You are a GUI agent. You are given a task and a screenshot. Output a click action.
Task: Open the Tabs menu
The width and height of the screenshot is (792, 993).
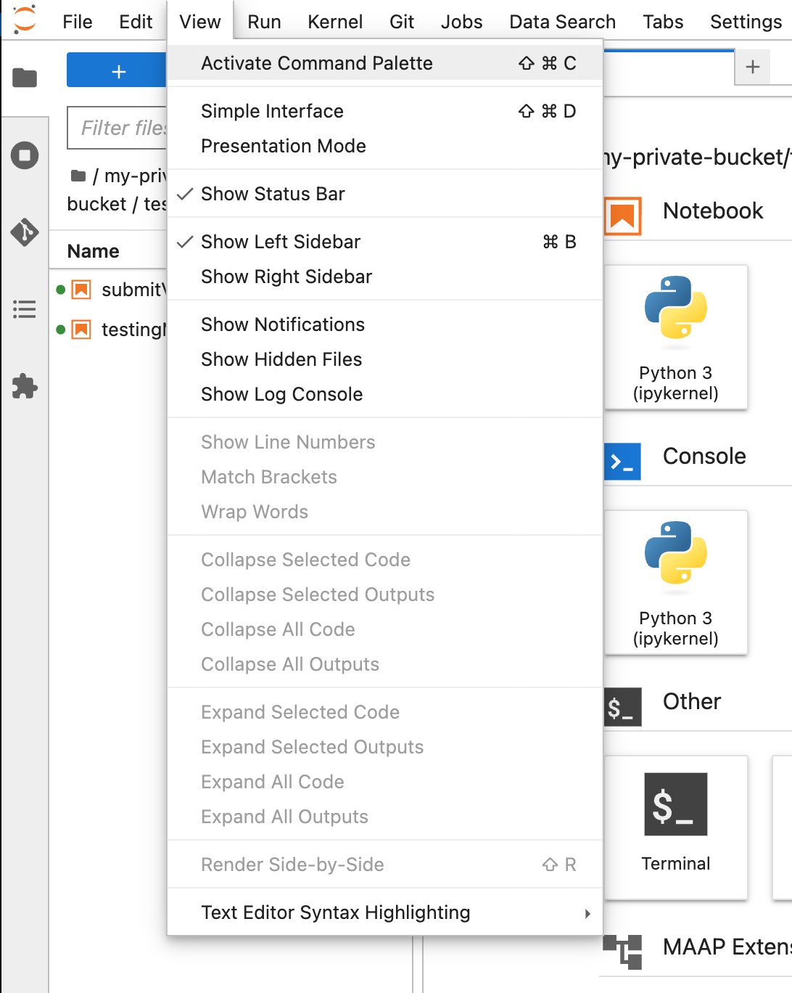click(x=663, y=22)
